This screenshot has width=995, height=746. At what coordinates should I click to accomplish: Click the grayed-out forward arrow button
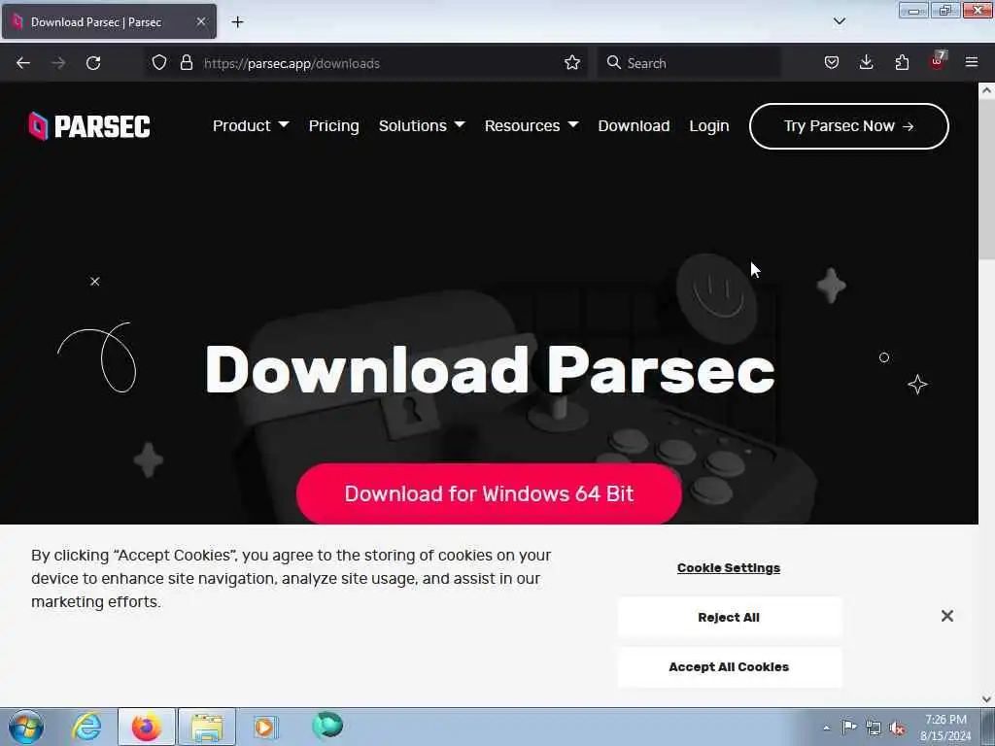click(58, 63)
